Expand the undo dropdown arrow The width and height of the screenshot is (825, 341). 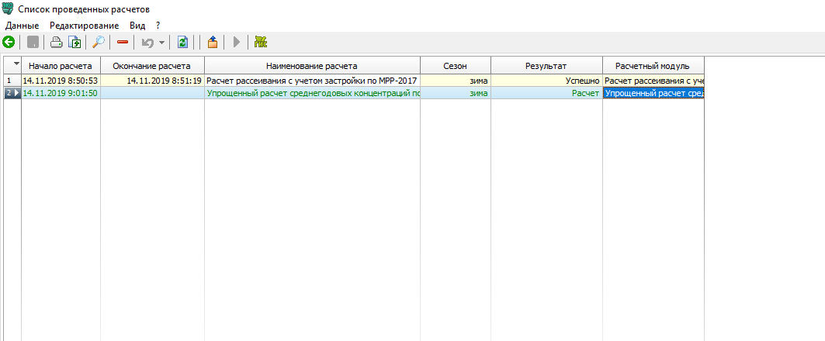tap(161, 43)
